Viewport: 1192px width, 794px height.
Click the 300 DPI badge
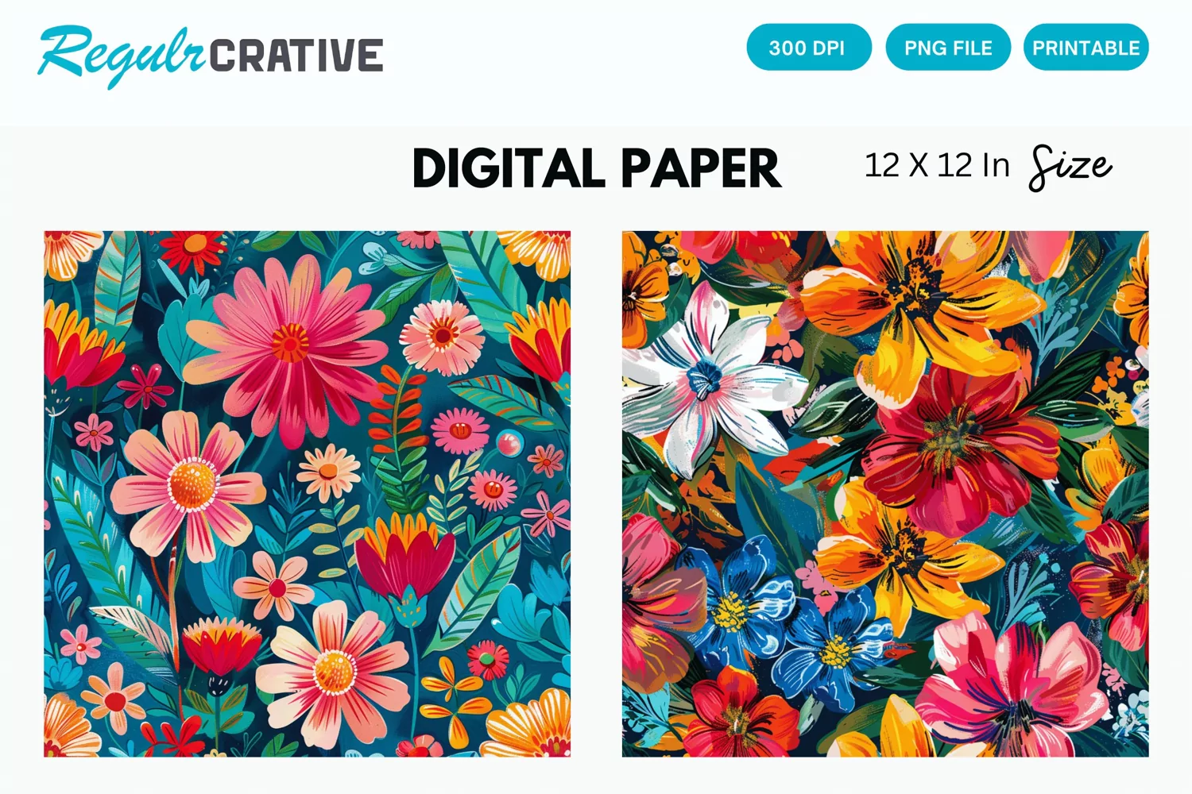click(x=809, y=48)
